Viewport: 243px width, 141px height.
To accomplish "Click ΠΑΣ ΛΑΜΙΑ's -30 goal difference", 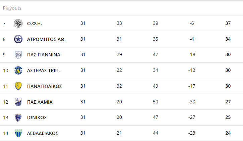I will coord(192,102).
